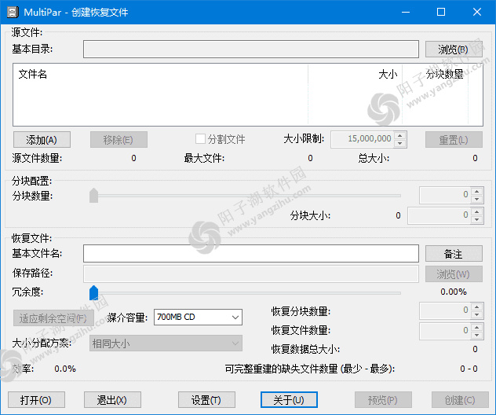Viewport: 496px width, 415px height.
Task: Click the 创建(C) create button
Action: tap(460, 400)
